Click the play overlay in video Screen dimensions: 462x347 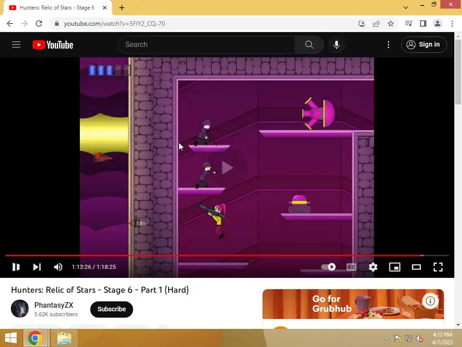coord(227,168)
